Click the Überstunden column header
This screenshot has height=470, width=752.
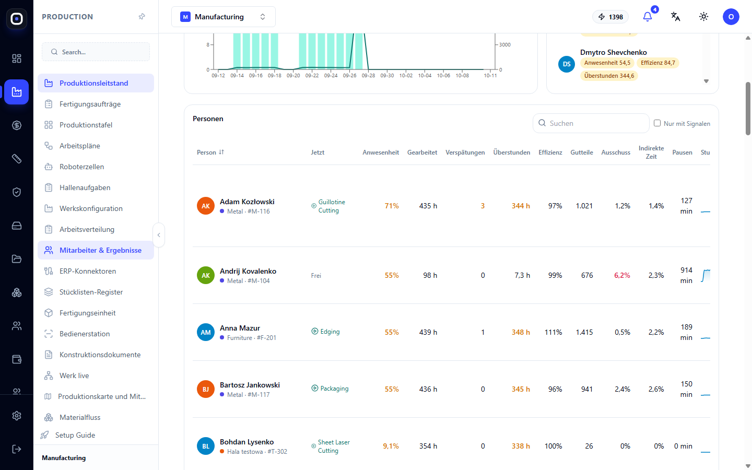(x=511, y=152)
